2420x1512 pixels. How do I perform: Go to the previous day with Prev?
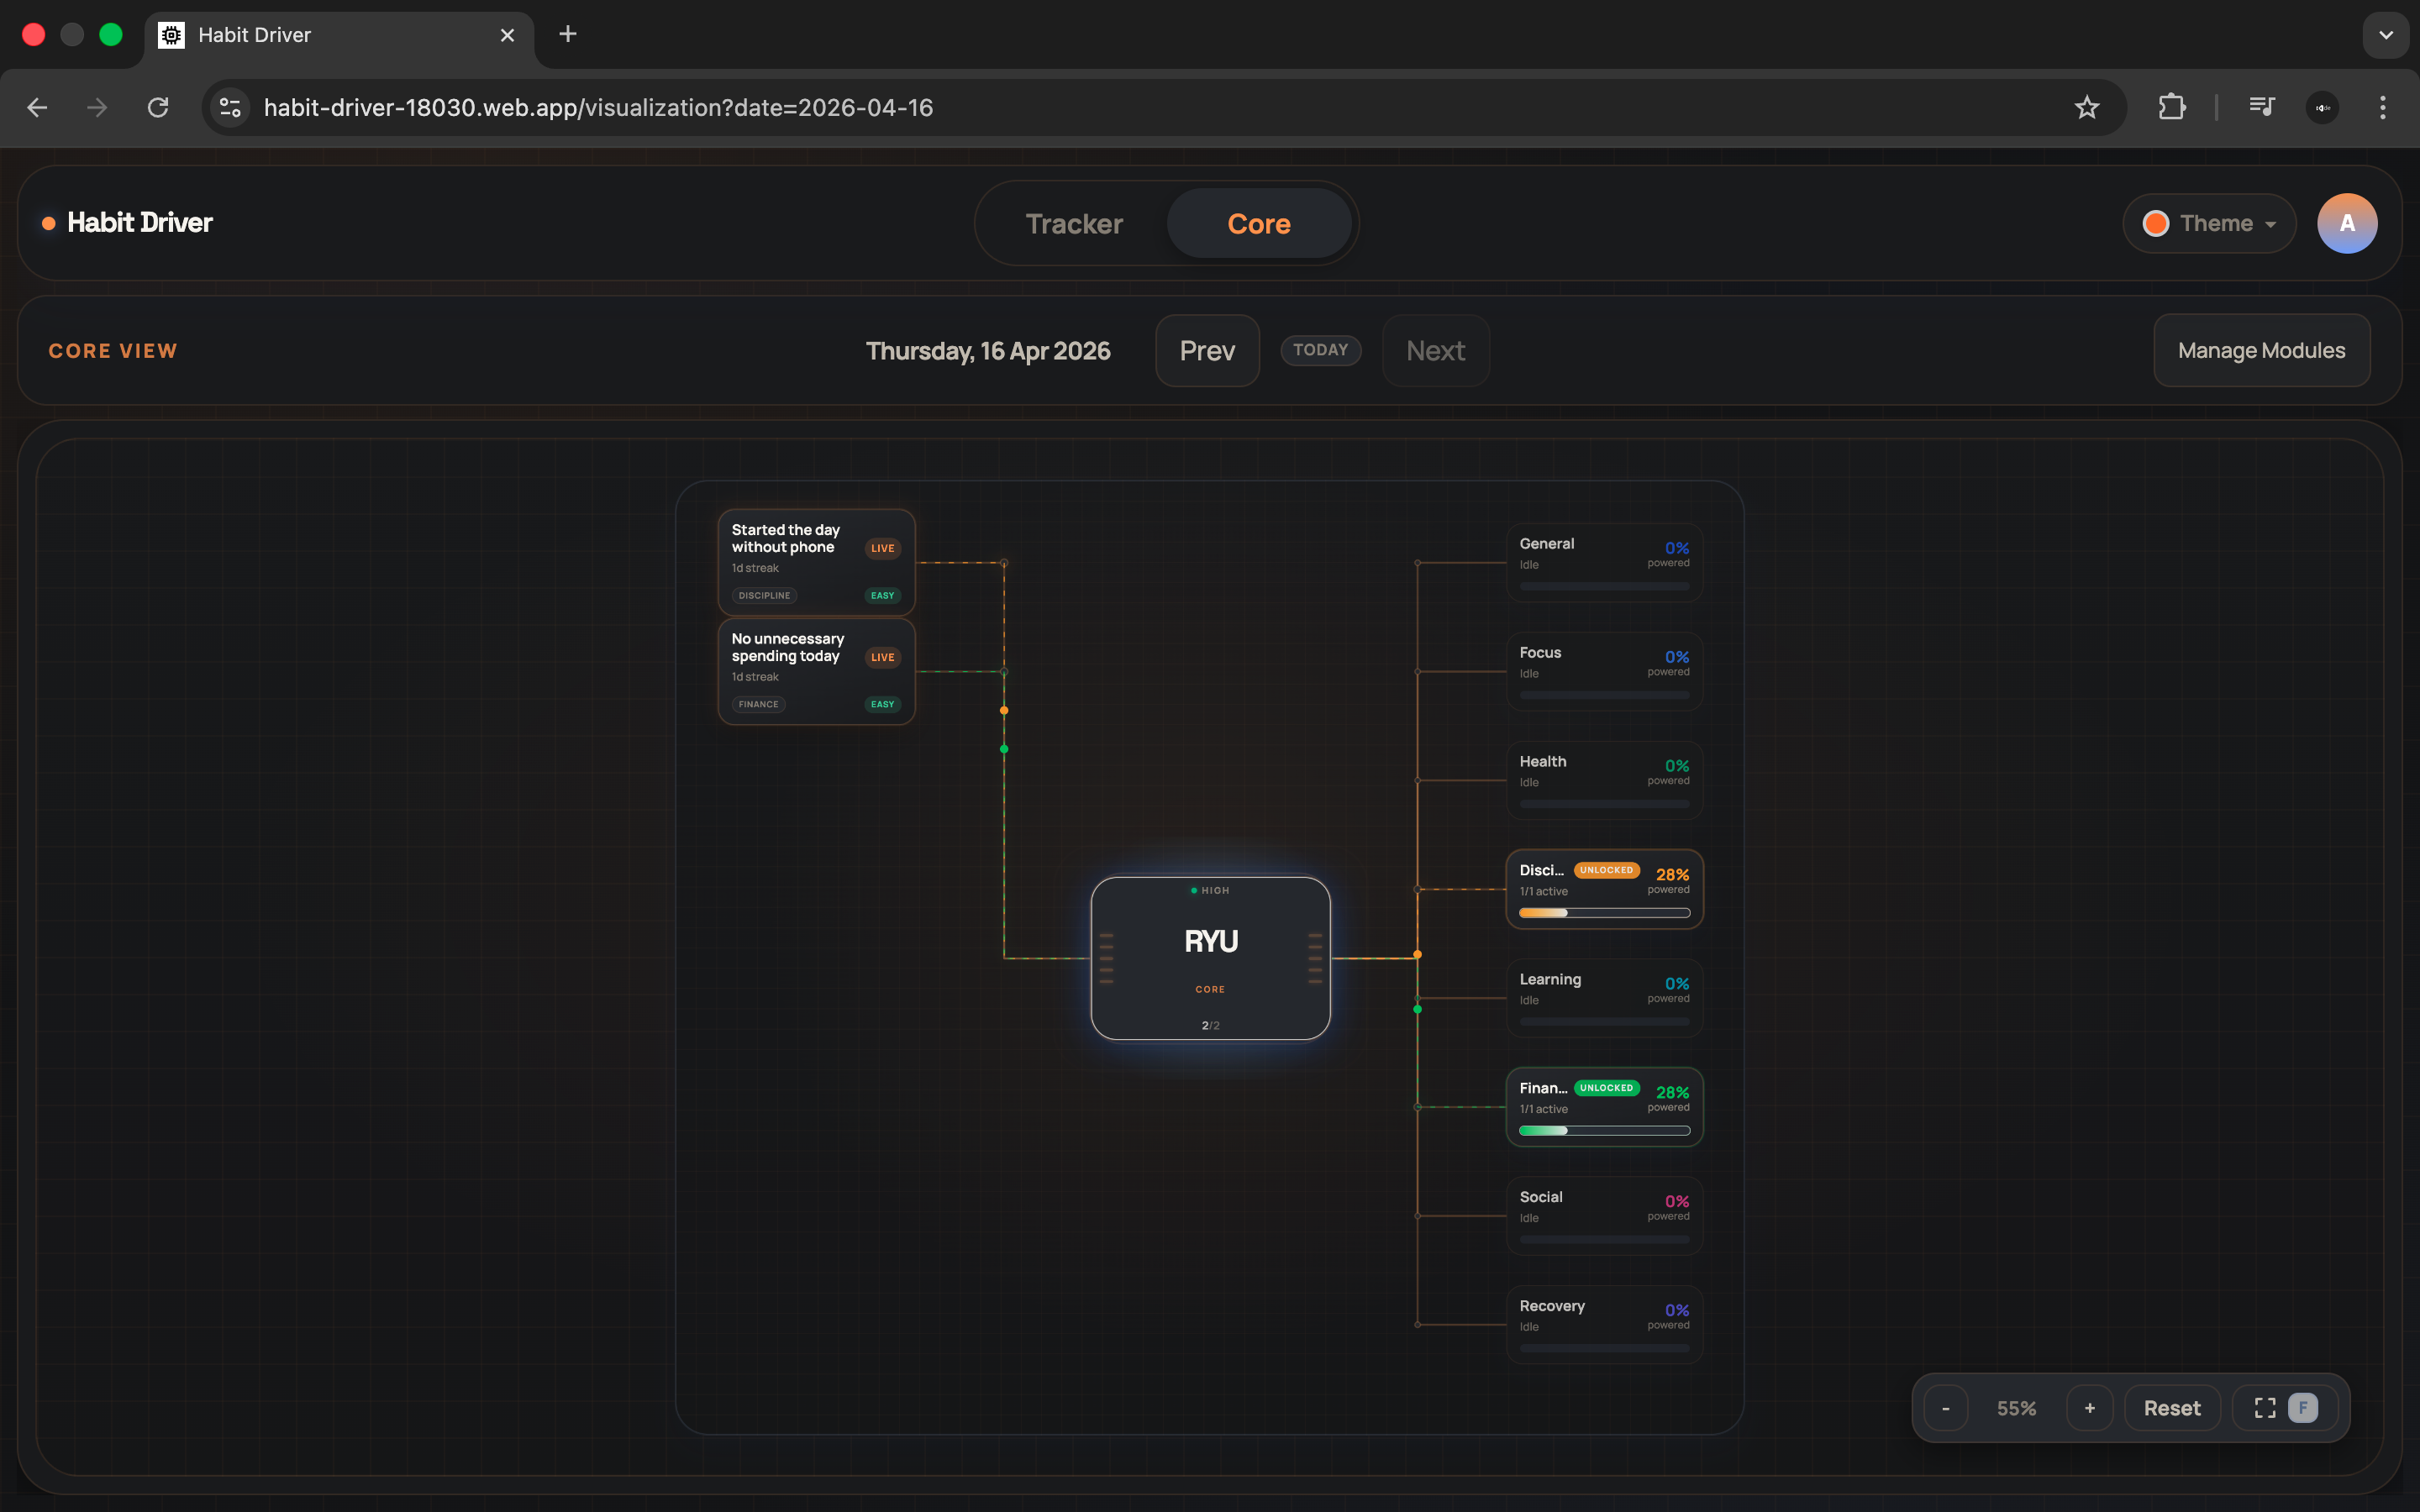(x=1207, y=351)
